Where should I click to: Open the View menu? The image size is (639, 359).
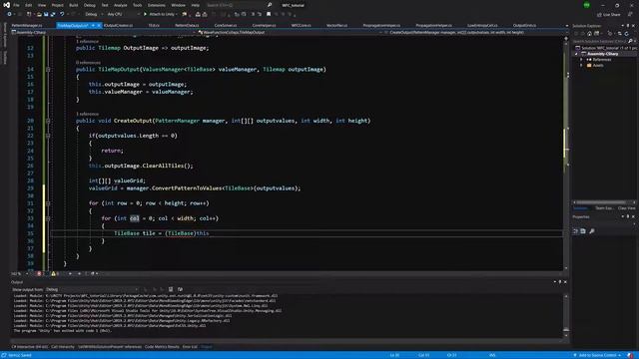(x=42, y=5)
